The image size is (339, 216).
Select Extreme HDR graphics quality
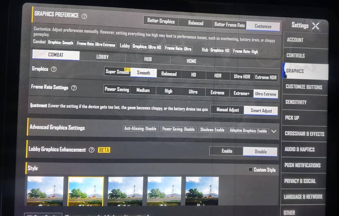click(x=266, y=77)
